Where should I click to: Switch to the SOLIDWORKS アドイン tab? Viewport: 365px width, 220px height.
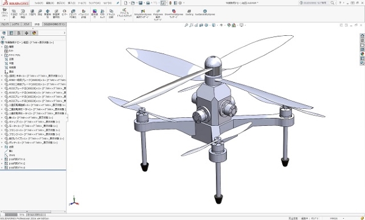point(55,24)
